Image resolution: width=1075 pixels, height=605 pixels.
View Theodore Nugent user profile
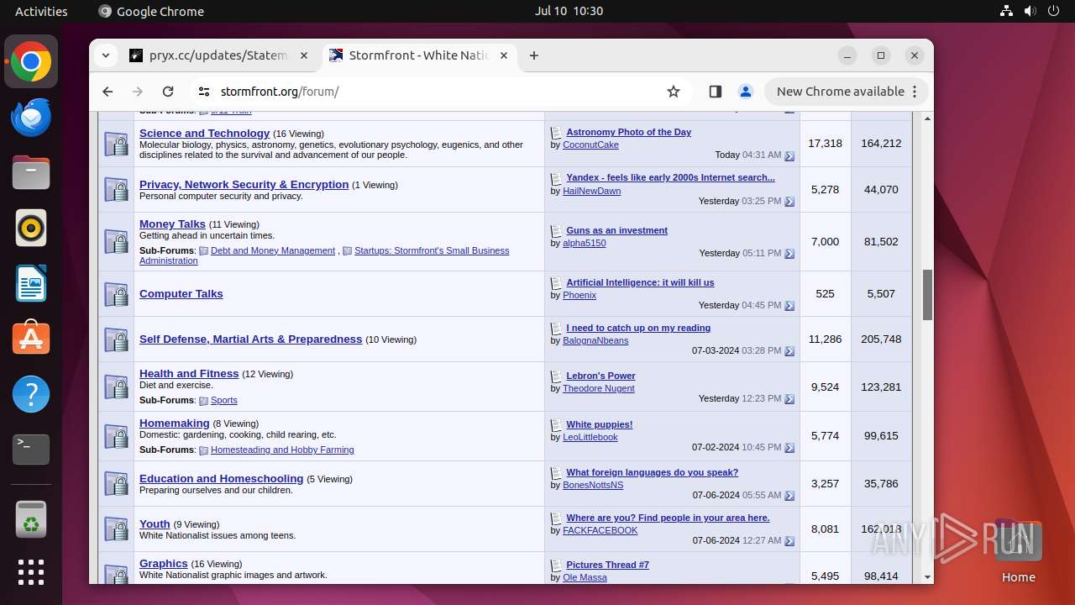click(x=598, y=388)
